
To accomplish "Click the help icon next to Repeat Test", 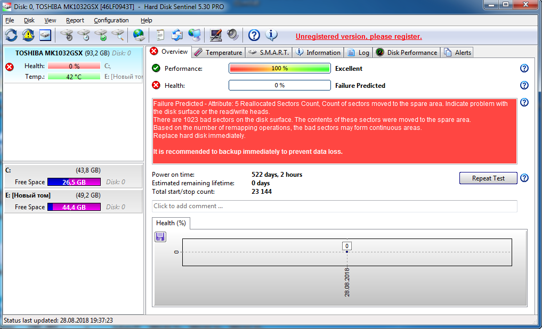I will point(524,178).
